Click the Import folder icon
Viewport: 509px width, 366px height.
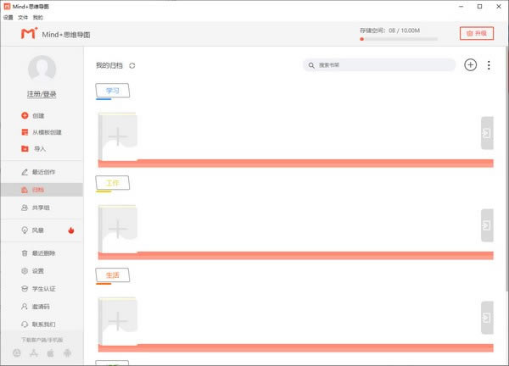(25, 148)
